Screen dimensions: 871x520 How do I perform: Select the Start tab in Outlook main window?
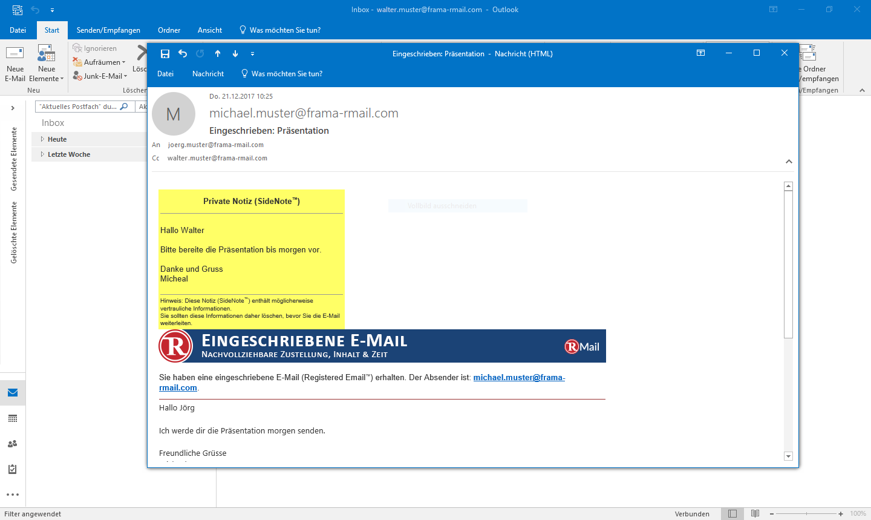click(52, 30)
